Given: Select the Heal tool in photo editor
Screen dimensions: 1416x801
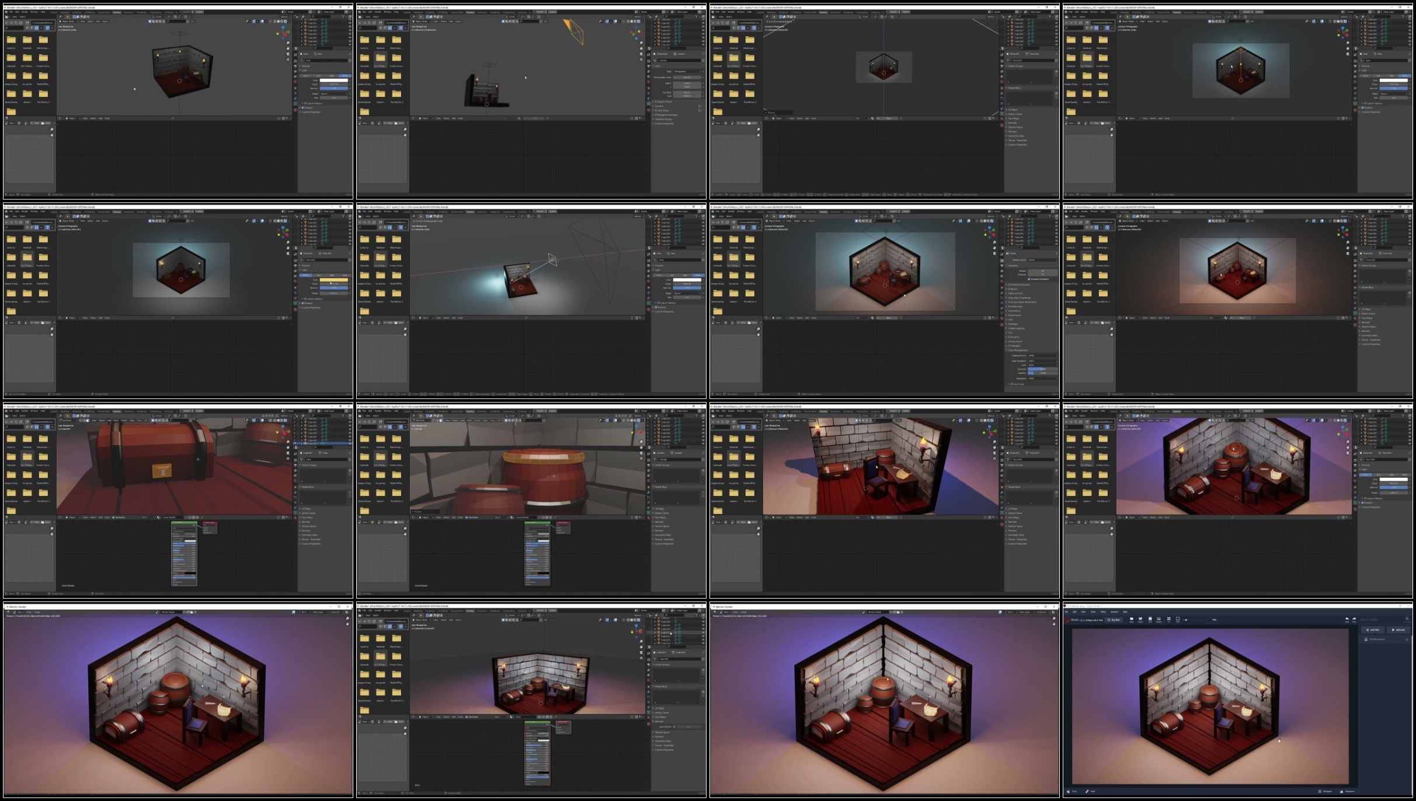Looking at the screenshot, I should pyautogui.click(x=1090, y=791).
